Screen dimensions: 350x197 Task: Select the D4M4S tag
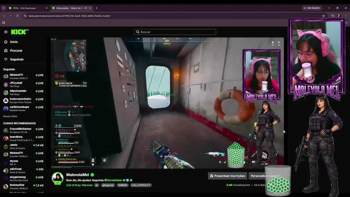coord(122,185)
